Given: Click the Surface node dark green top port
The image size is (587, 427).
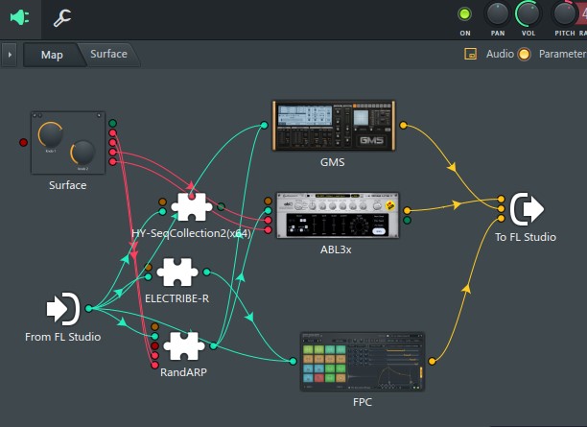Looking at the screenshot, I should (112, 123).
